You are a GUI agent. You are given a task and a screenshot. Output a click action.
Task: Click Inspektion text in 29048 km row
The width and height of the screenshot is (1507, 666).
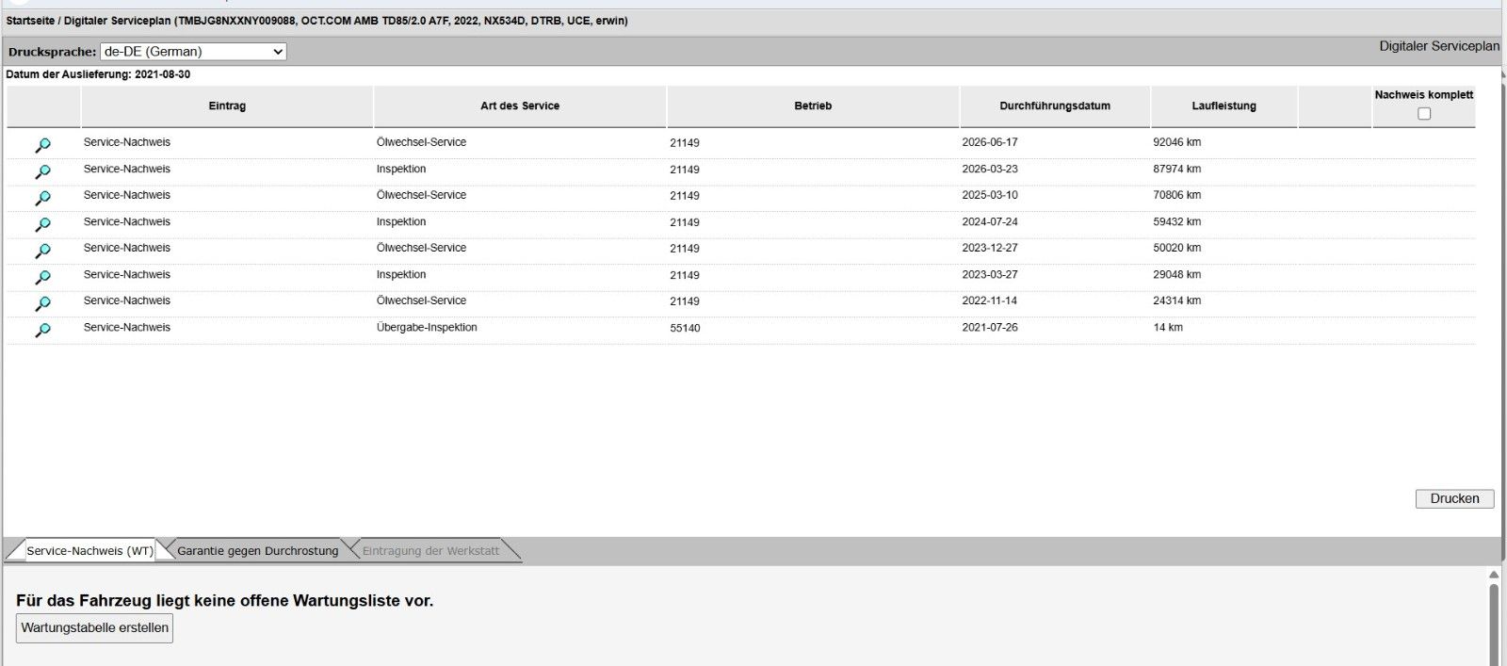[401, 274]
